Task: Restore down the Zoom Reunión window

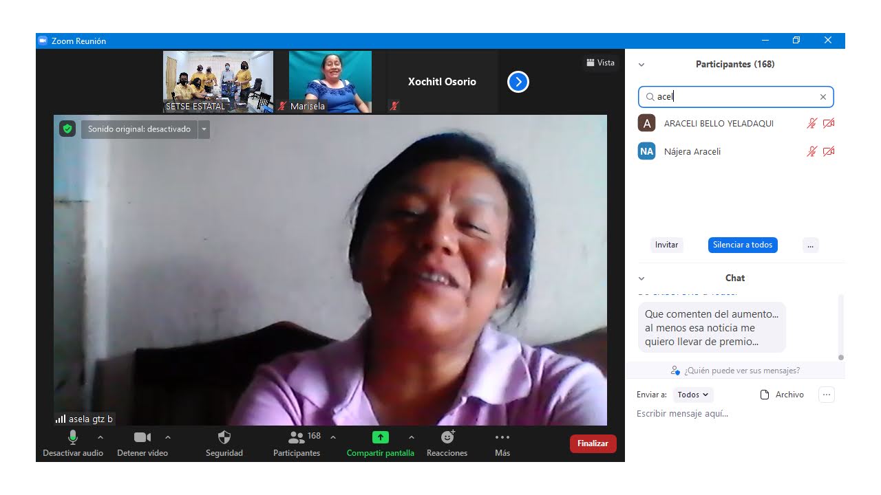Action: [796, 41]
